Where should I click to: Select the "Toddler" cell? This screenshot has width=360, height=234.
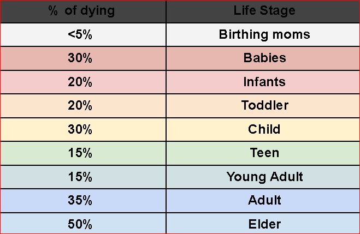pyautogui.click(x=264, y=105)
